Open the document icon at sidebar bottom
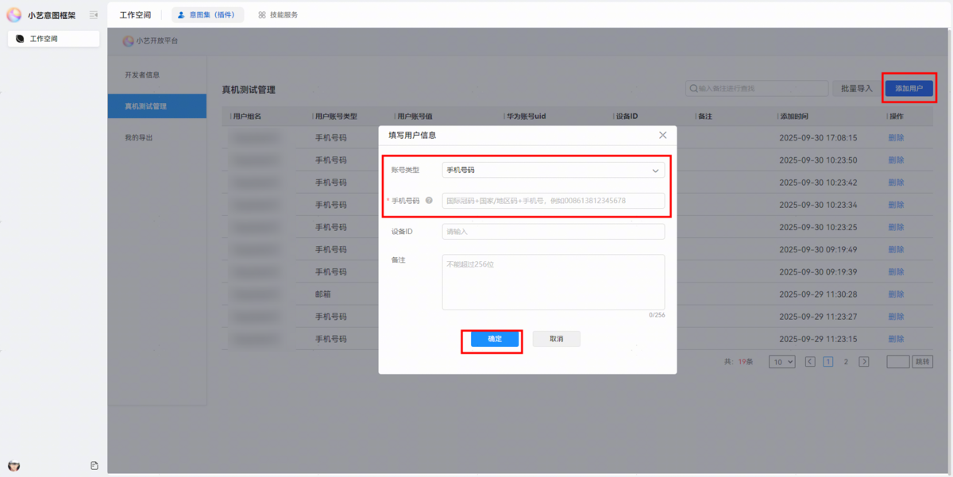 point(95,465)
